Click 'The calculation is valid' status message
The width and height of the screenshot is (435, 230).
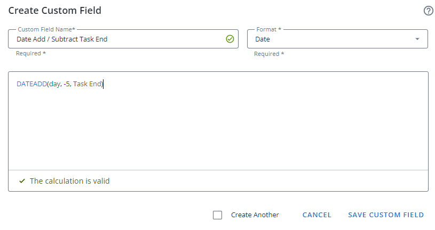click(69, 181)
